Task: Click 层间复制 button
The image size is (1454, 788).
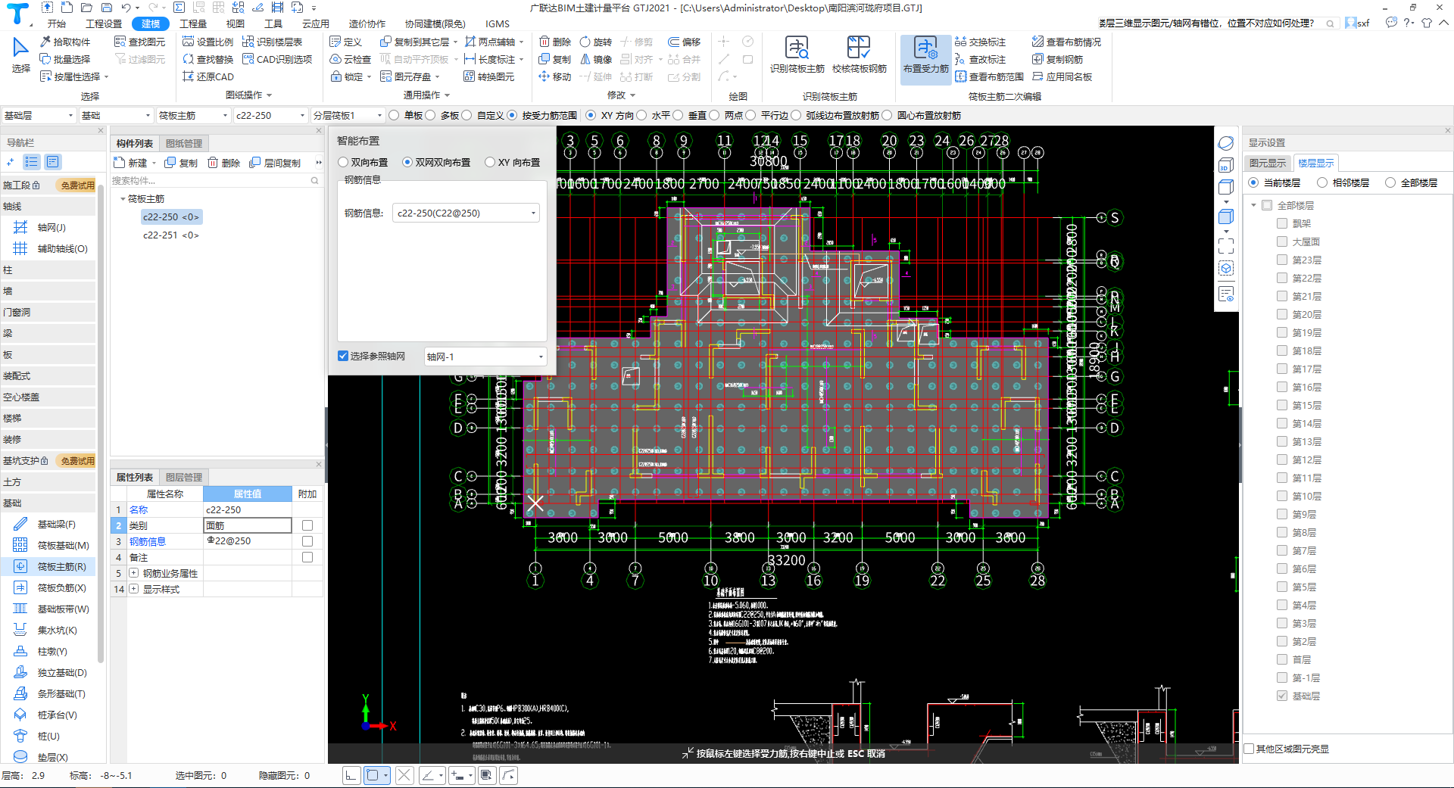Action: coord(275,163)
